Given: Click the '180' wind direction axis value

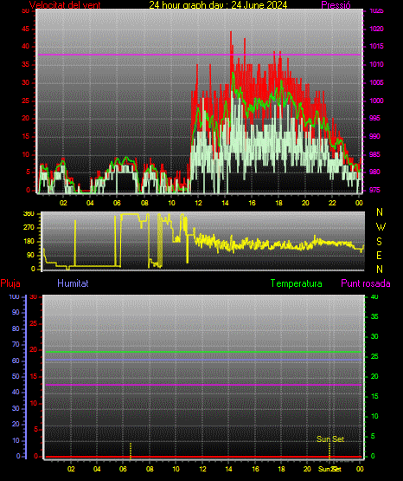Looking at the screenshot, I should (29, 242).
